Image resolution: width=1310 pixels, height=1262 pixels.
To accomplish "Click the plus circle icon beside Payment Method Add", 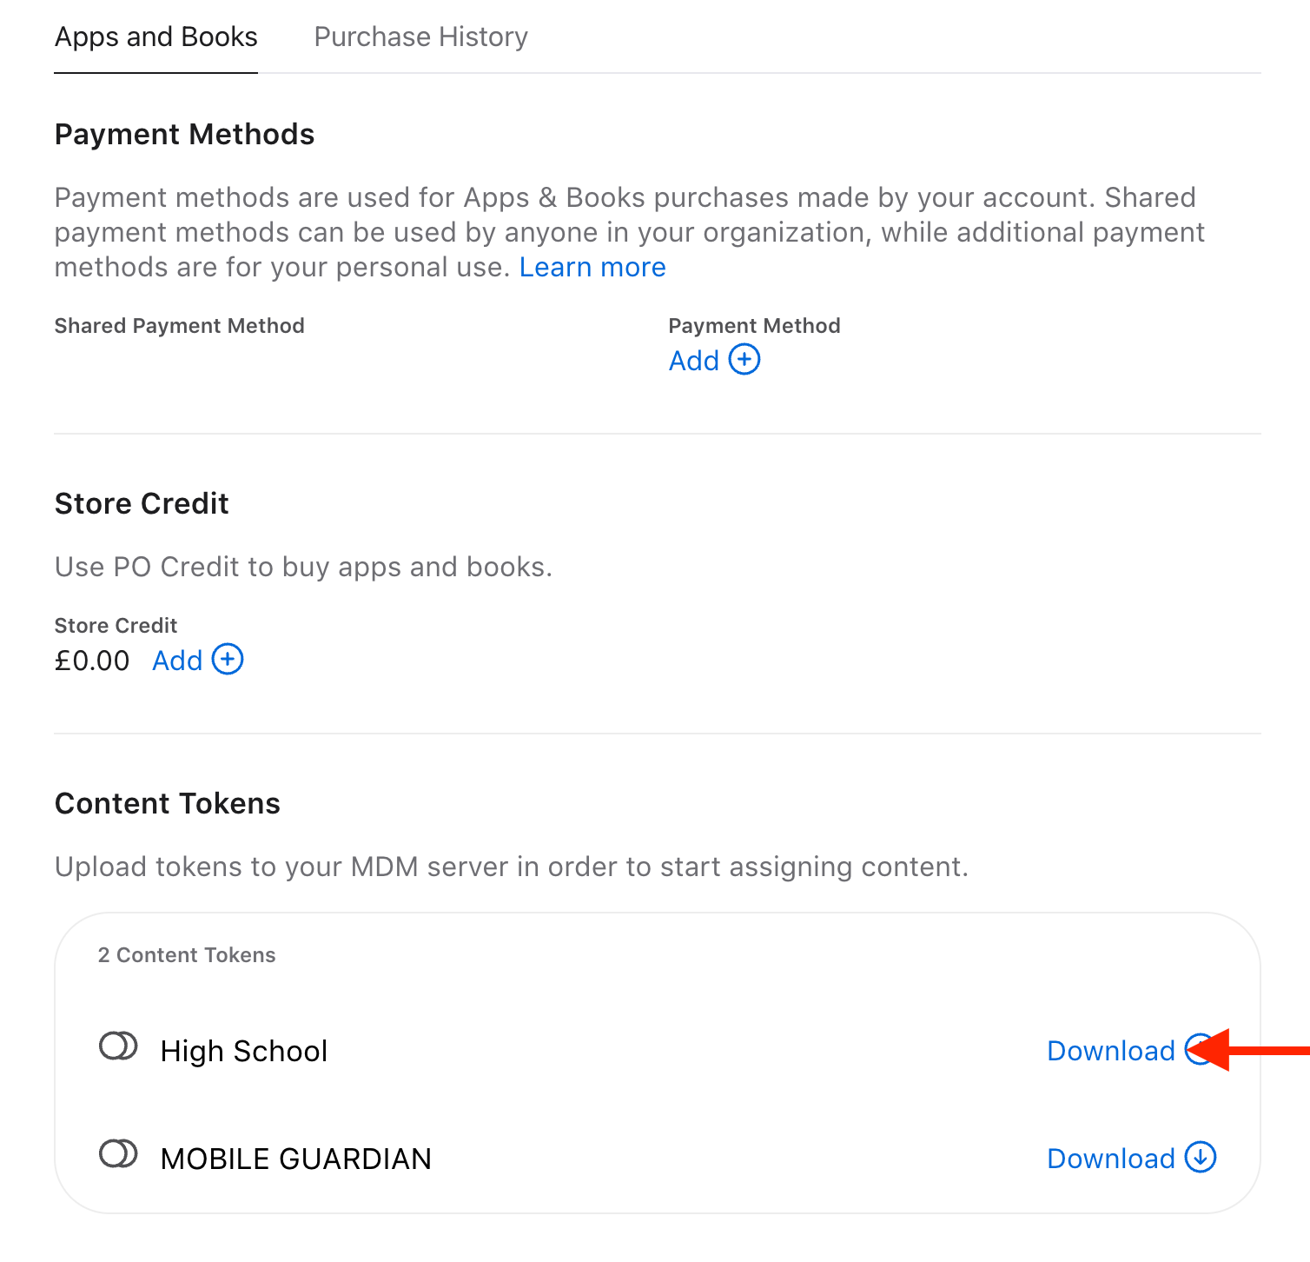I will pos(744,359).
